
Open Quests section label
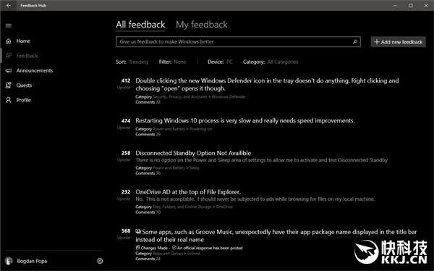pyautogui.click(x=24, y=86)
